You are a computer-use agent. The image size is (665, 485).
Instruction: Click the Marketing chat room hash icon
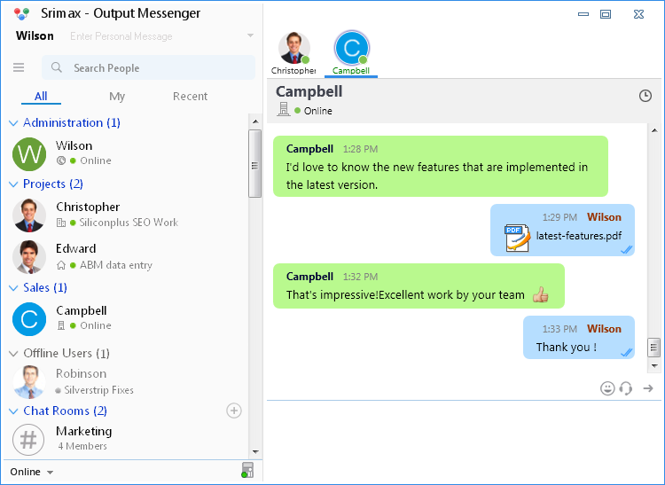click(x=28, y=440)
